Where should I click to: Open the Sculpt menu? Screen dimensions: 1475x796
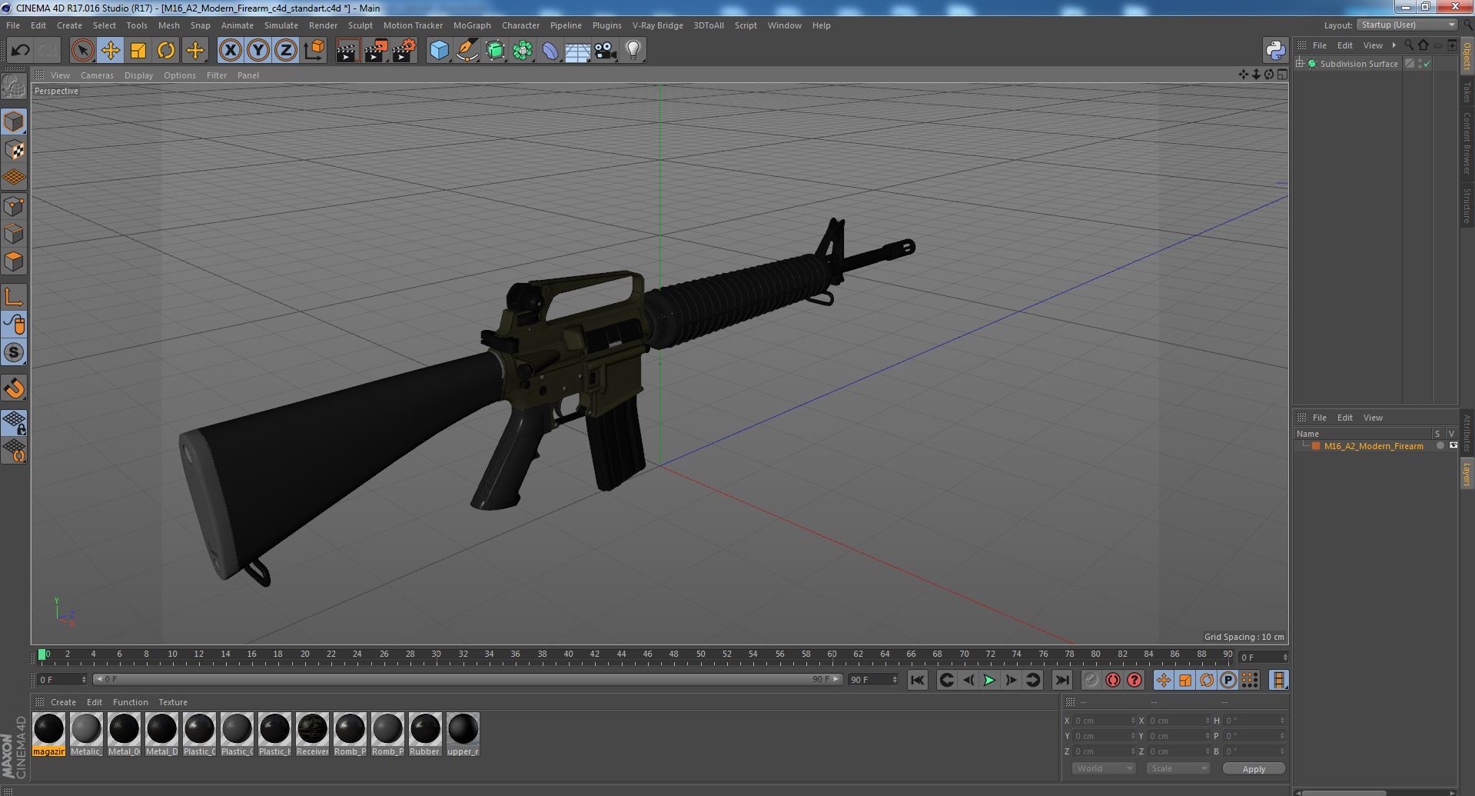click(x=360, y=25)
